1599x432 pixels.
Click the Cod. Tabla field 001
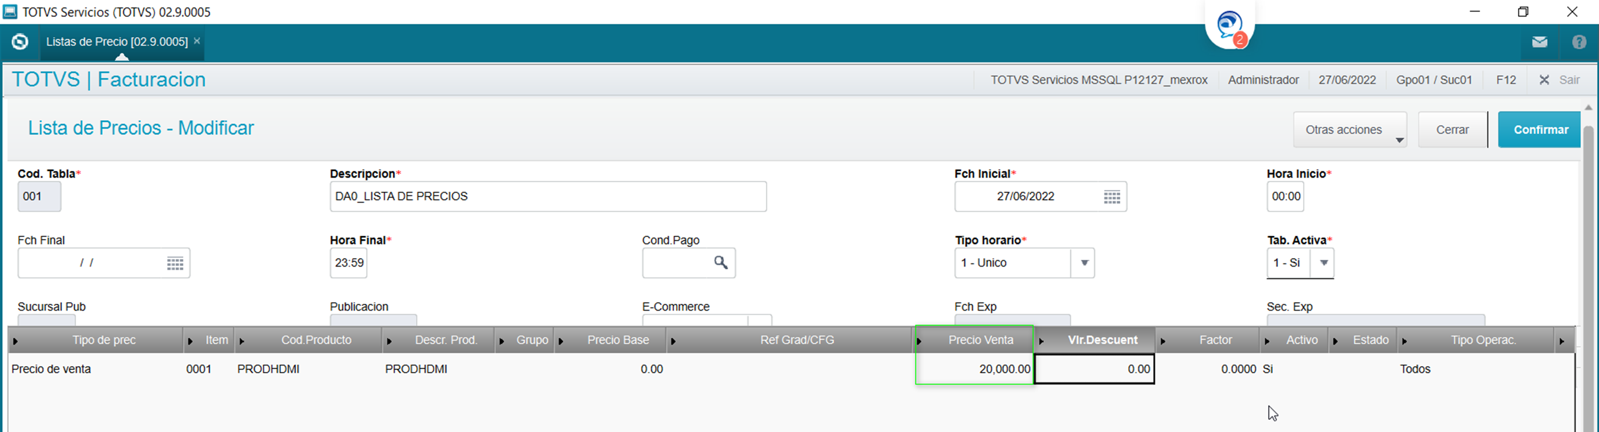(x=39, y=196)
